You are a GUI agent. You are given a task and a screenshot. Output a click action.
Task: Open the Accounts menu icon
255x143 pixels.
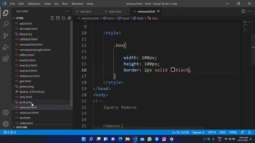(6, 112)
